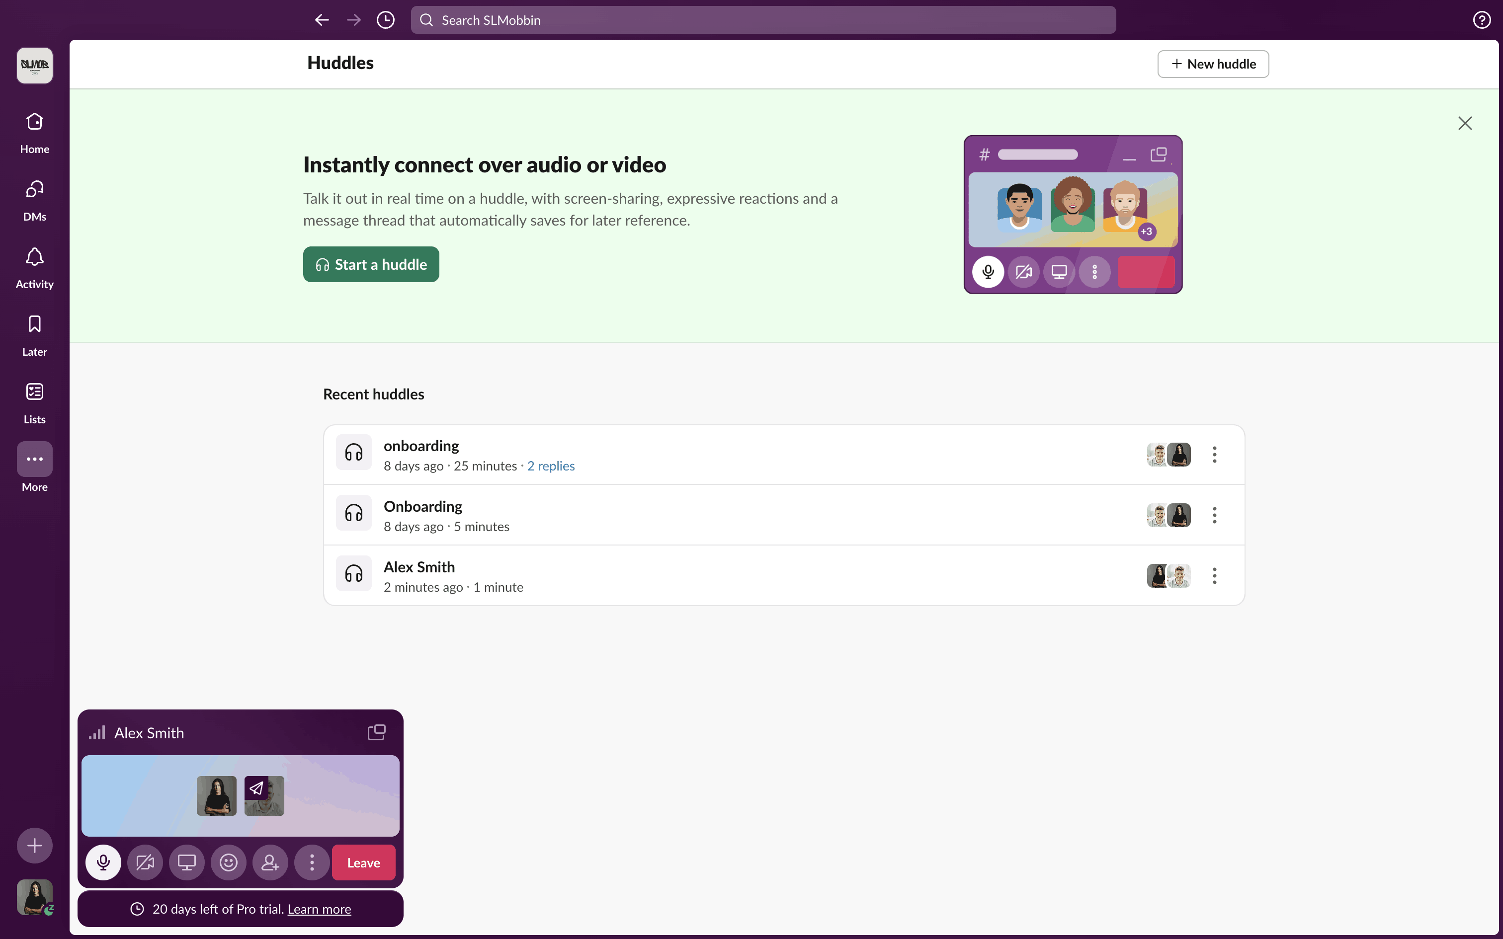The height and width of the screenshot is (939, 1503).
Task: Open options for onboarding huddle row
Action: [x=1214, y=455]
